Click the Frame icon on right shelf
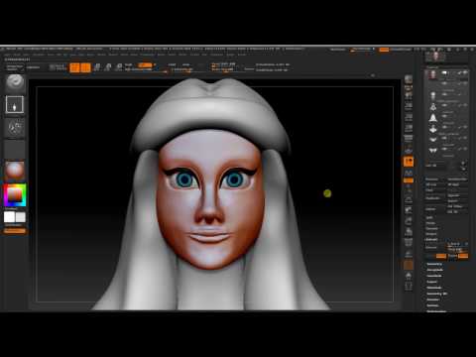 tap(409, 199)
